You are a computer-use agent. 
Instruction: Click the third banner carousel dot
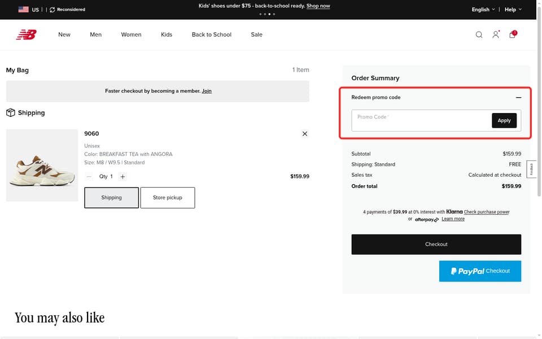[269, 14]
